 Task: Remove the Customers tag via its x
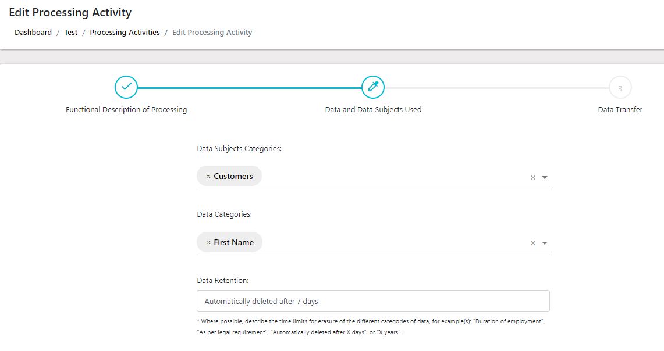pos(208,177)
